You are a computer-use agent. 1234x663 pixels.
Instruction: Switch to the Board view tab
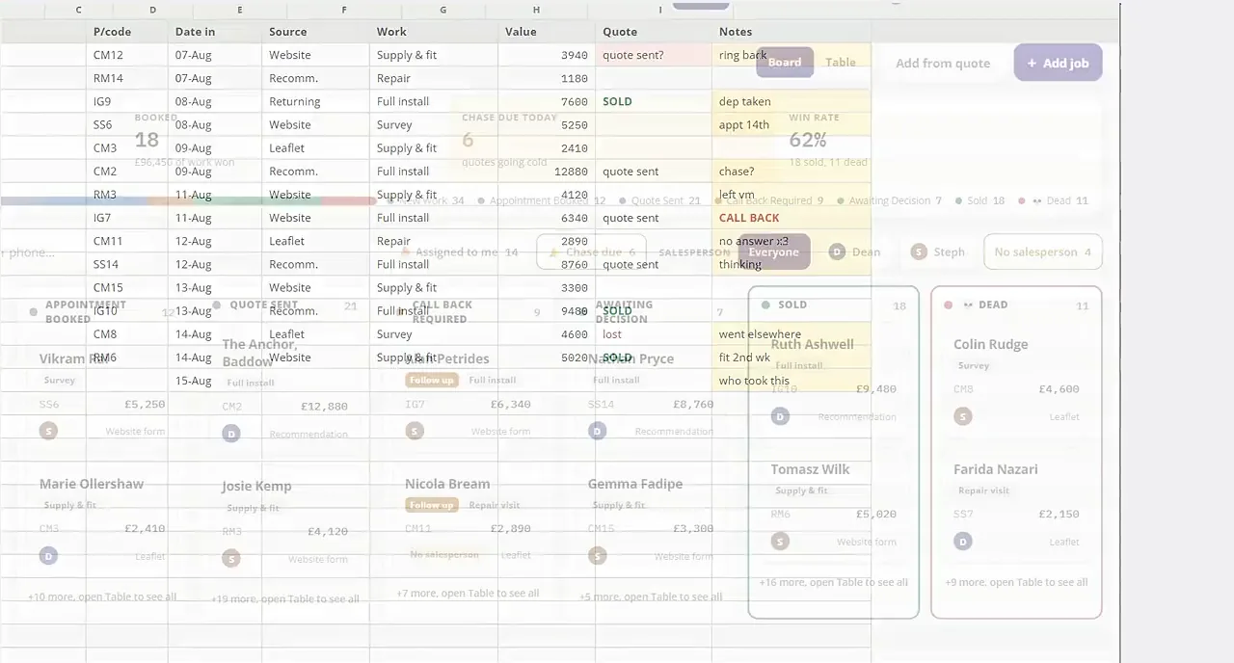pos(785,63)
